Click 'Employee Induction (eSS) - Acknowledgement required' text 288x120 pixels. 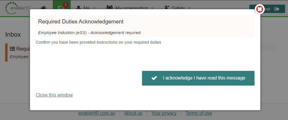click(89, 33)
